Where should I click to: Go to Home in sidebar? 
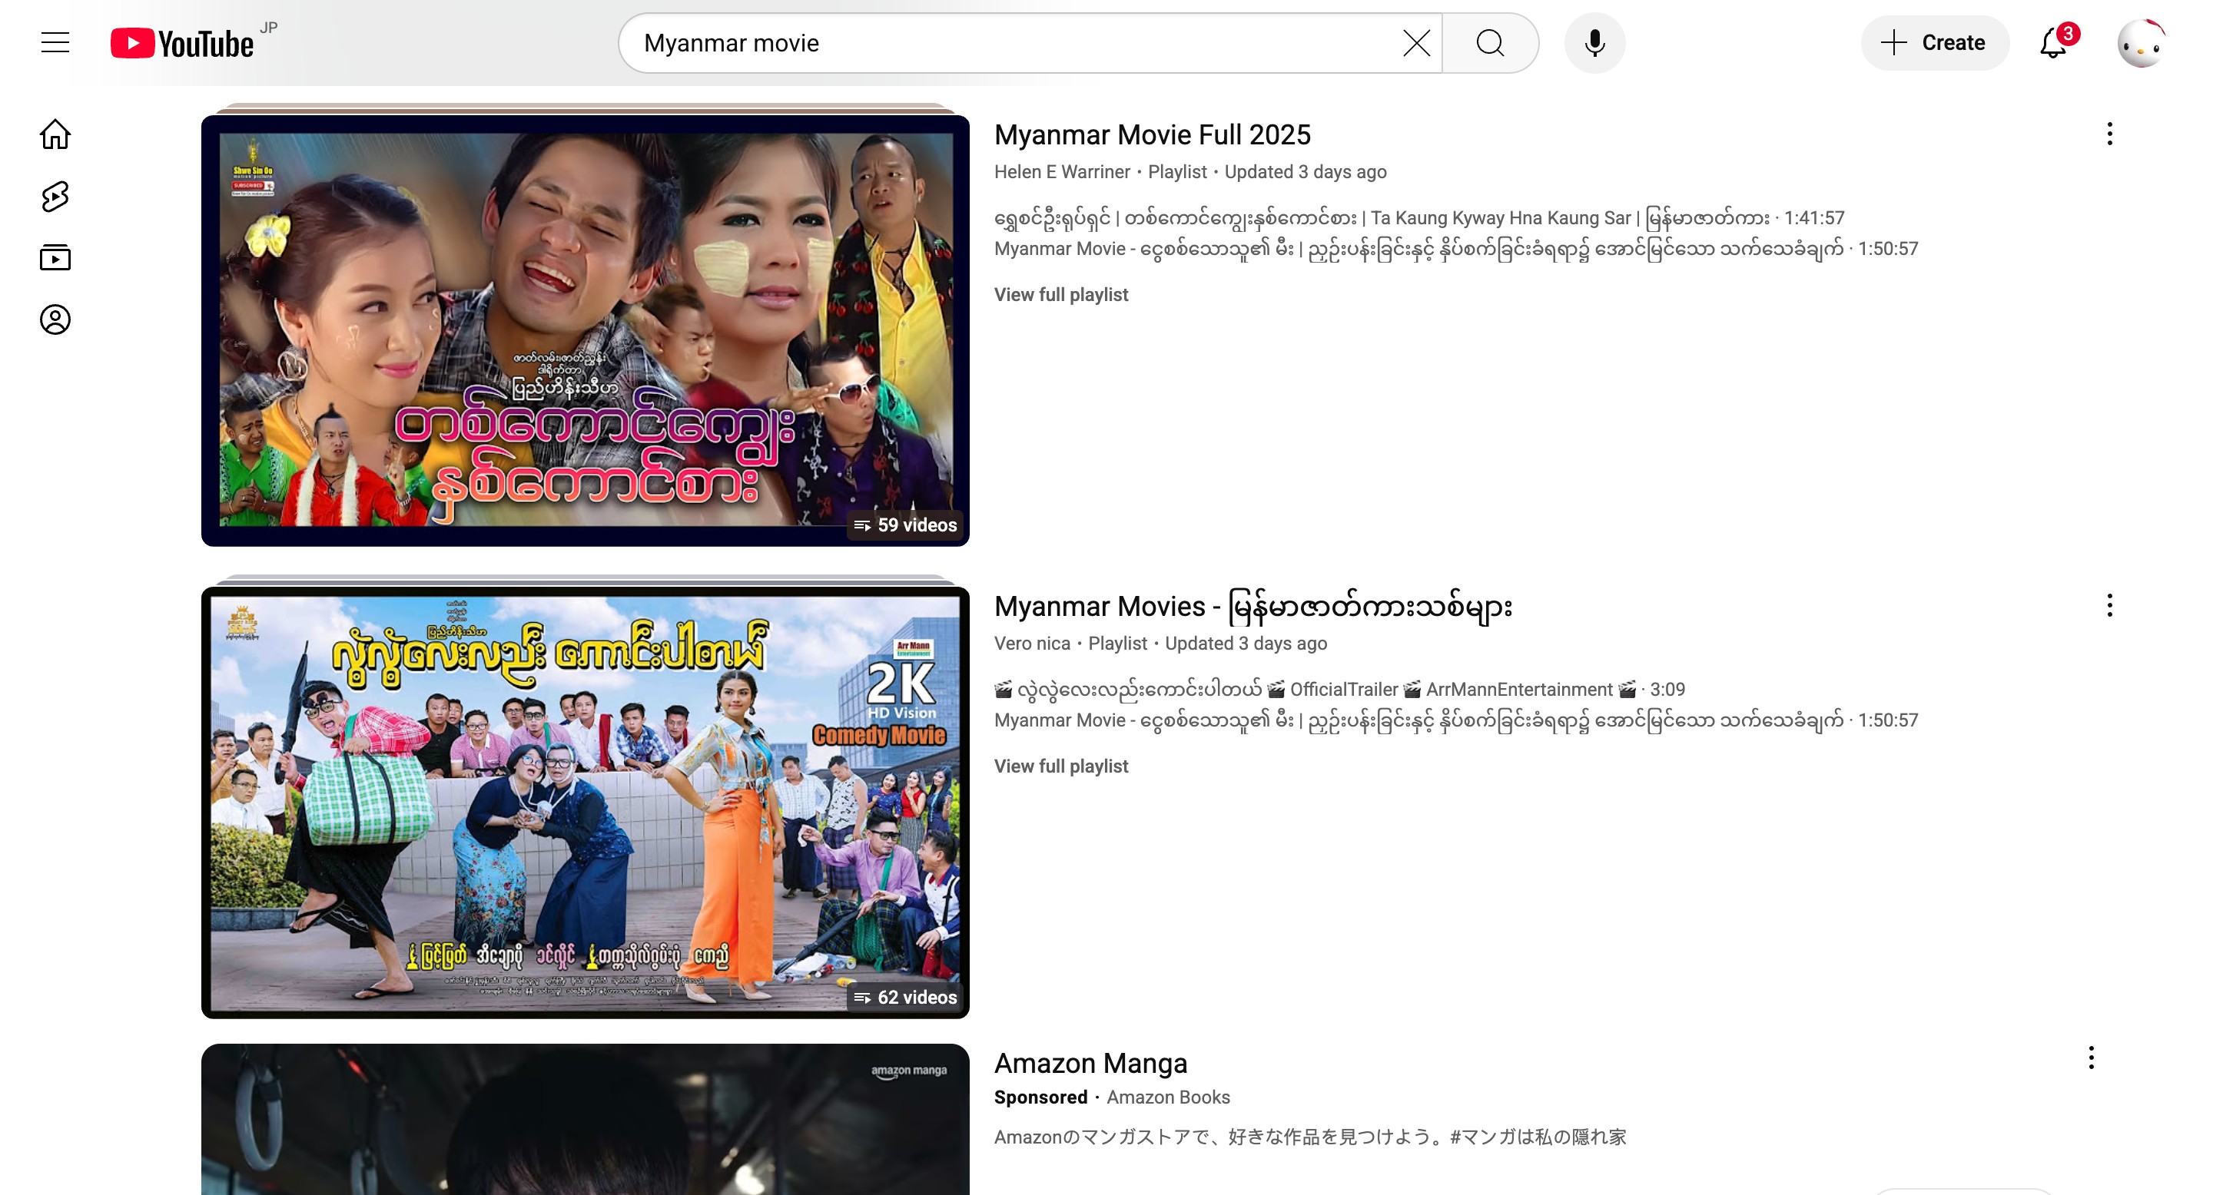(x=55, y=134)
